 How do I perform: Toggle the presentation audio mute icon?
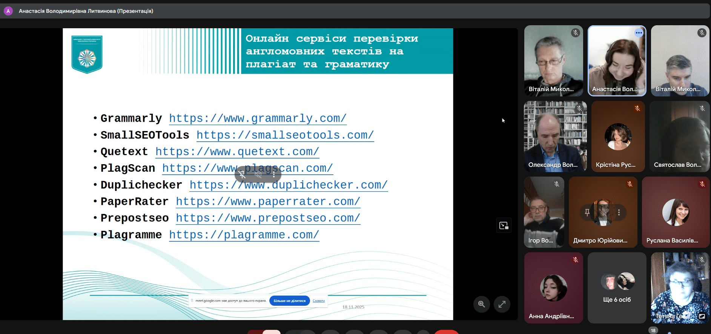[258, 174]
